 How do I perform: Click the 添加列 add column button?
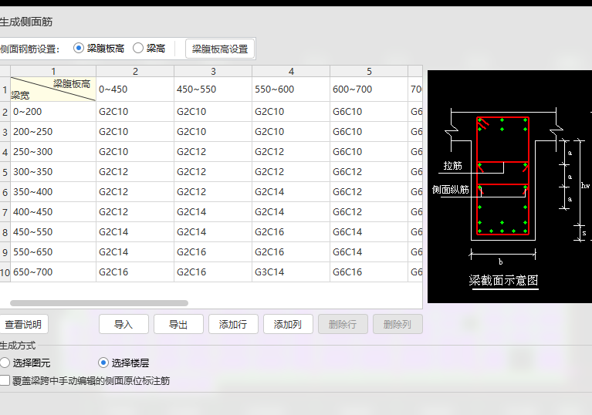(288, 324)
